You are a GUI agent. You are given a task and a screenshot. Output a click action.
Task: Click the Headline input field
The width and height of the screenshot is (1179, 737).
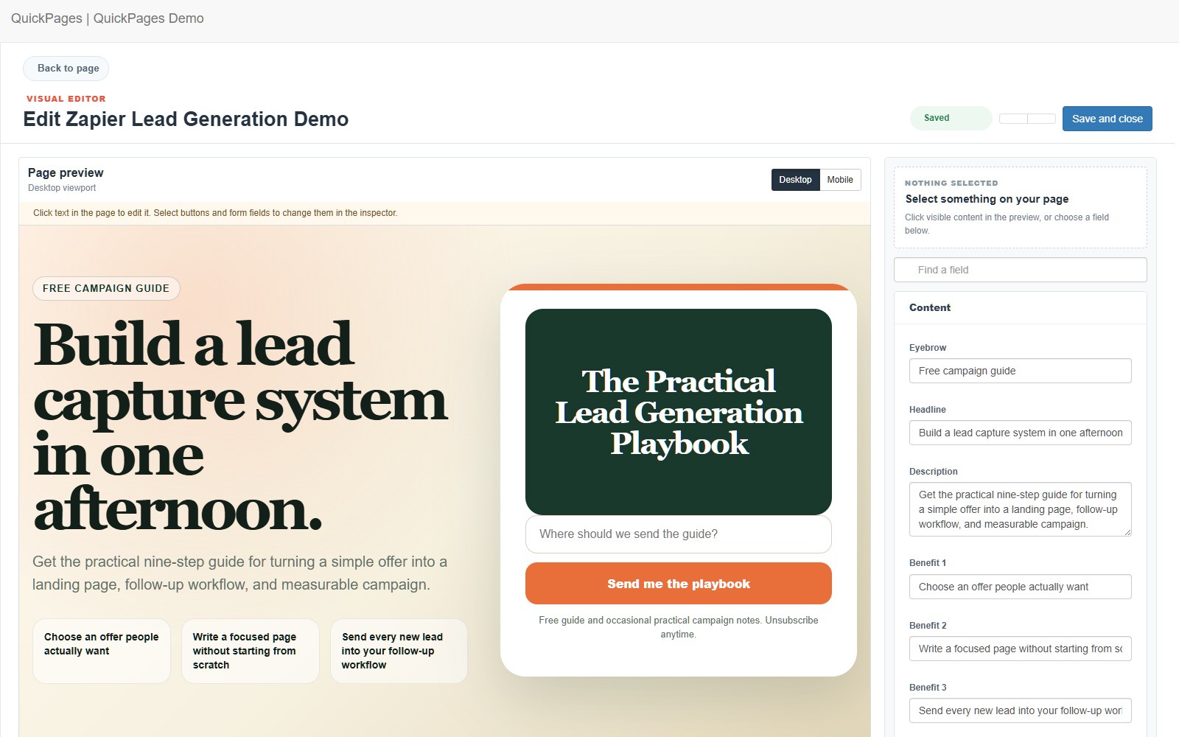1020,433
